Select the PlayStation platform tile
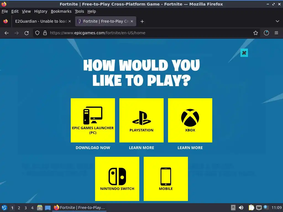The height and width of the screenshot is (212, 283). pyautogui.click(x=141, y=120)
